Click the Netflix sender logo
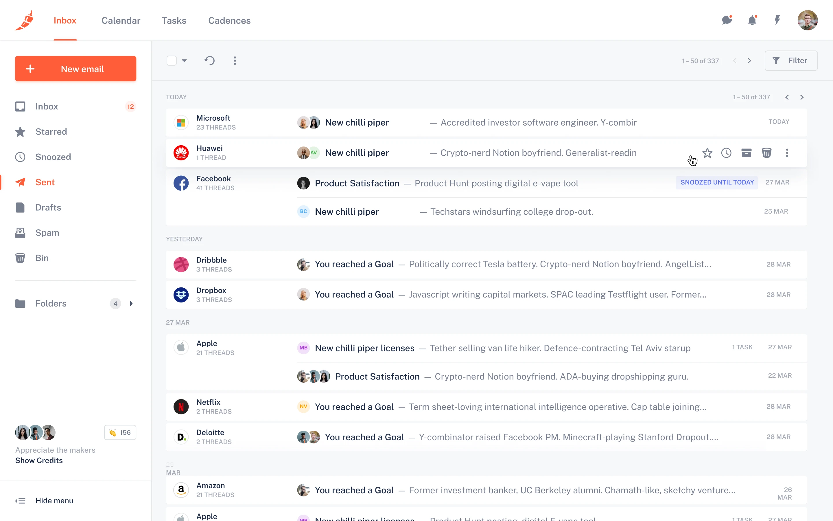The height and width of the screenshot is (521, 833). pyautogui.click(x=181, y=407)
